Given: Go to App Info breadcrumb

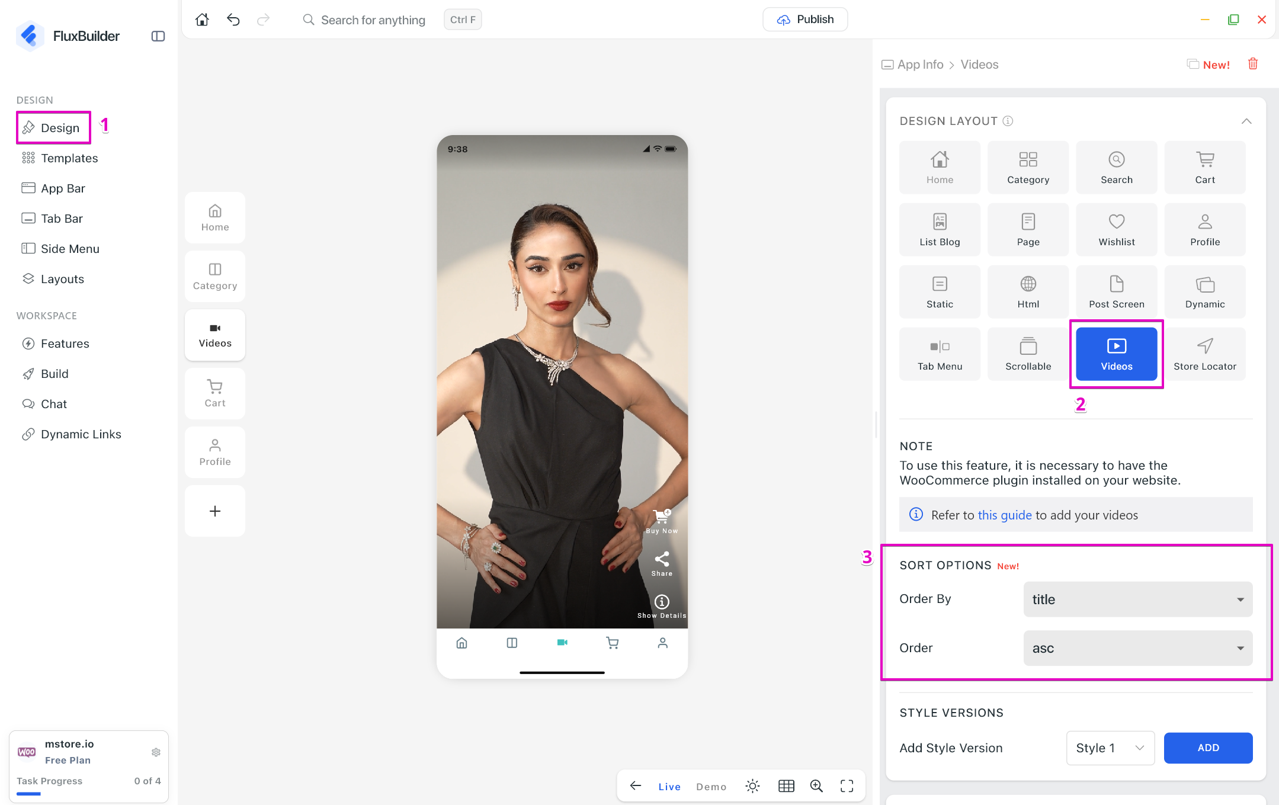Looking at the screenshot, I should pyautogui.click(x=912, y=65).
